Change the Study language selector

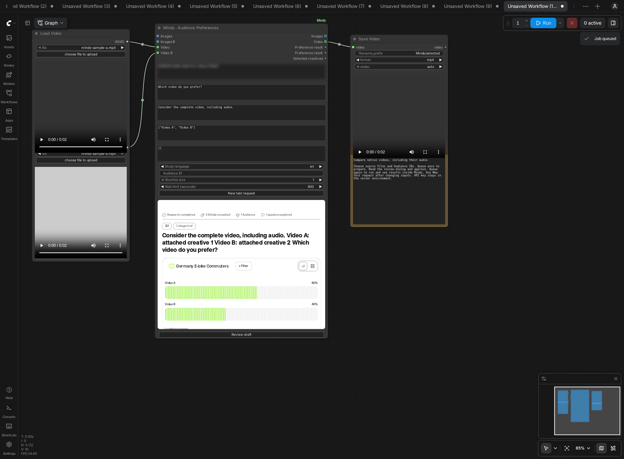coord(241,167)
